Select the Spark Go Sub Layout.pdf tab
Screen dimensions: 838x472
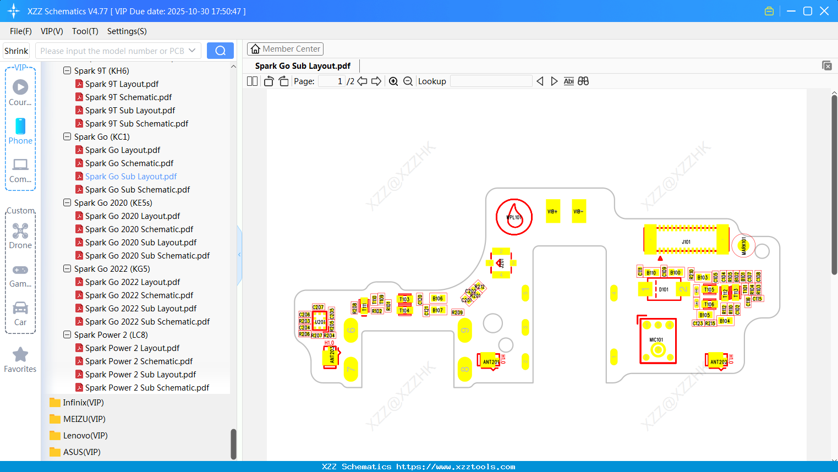(x=302, y=65)
